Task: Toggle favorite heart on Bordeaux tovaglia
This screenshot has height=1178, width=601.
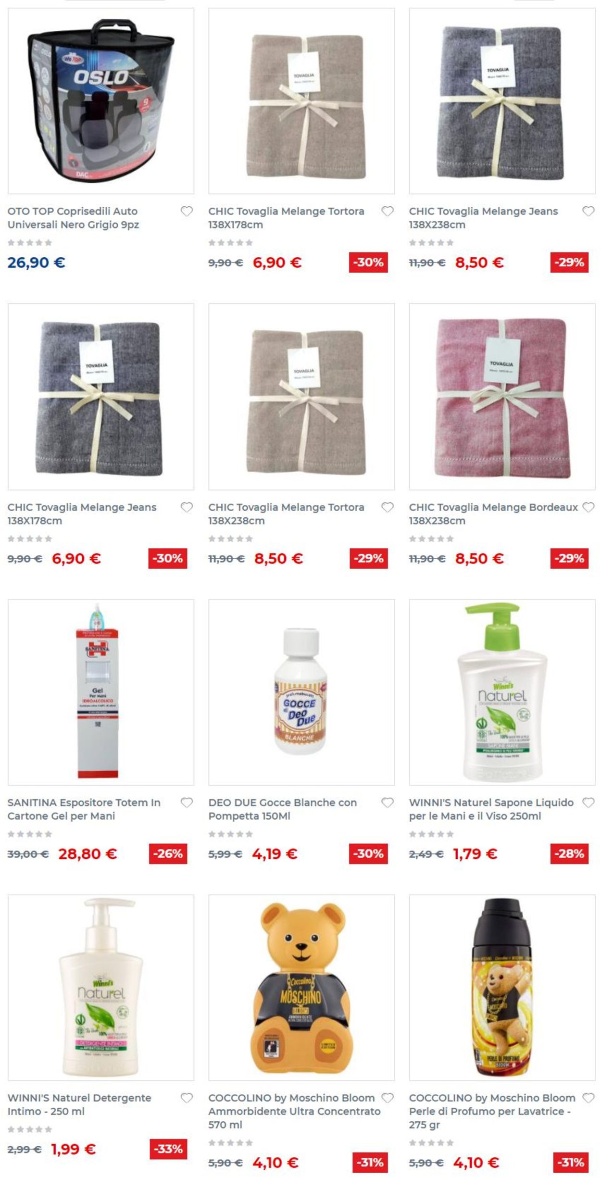Action: tap(588, 507)
